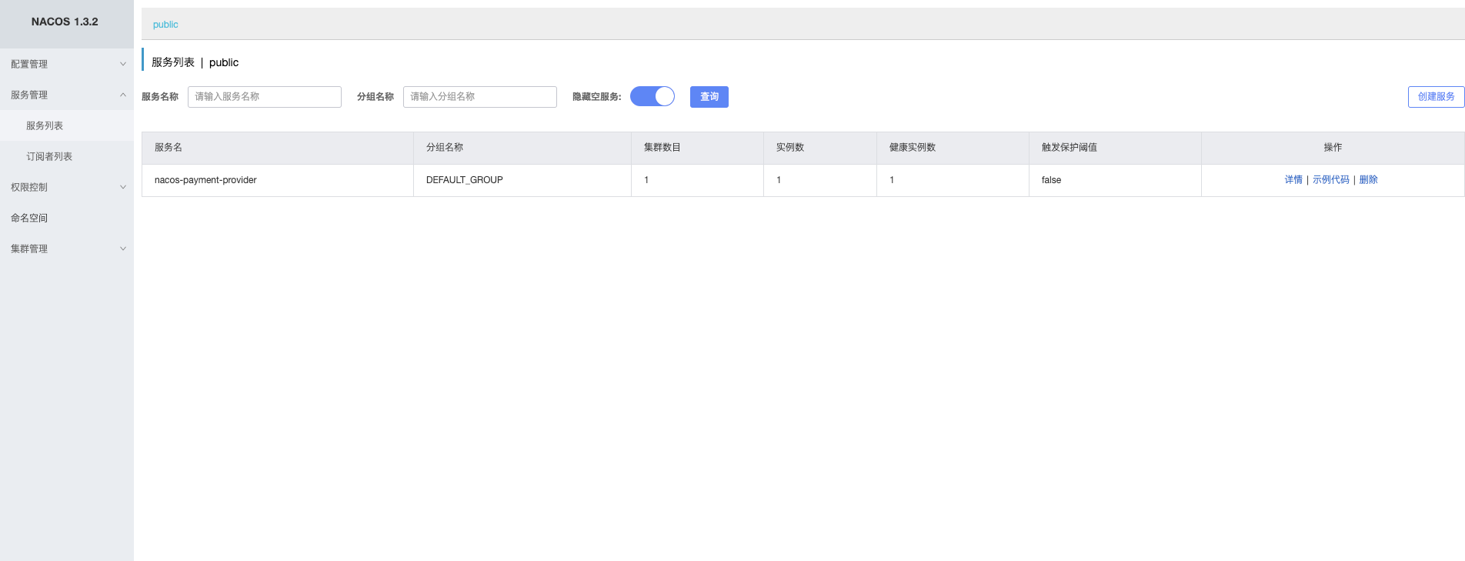Image resolution: width=1465 pixels, height=561 pixels.
Task: Expand the 配置管理 chevron arrow
Action: (122, 64)
